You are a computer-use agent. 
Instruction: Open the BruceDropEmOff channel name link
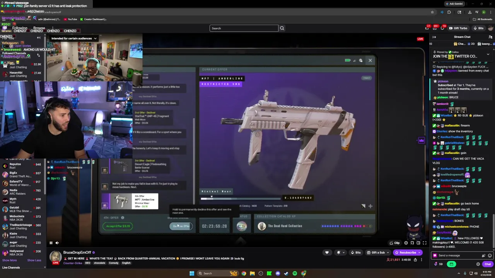point(77,253)
